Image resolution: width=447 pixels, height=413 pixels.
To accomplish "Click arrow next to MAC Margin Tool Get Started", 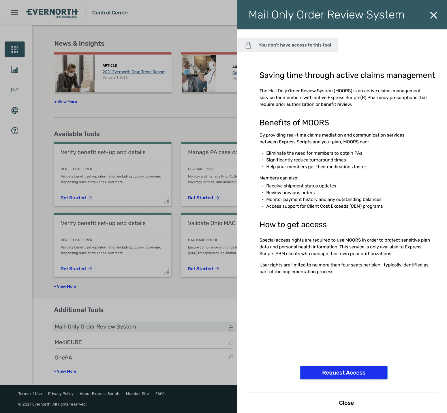I will [217, 269].
